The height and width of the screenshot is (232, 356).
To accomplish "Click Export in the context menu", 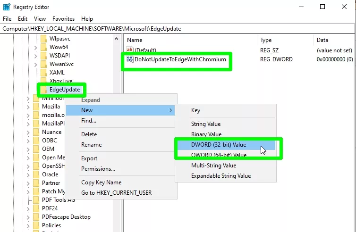I will 89,158.
